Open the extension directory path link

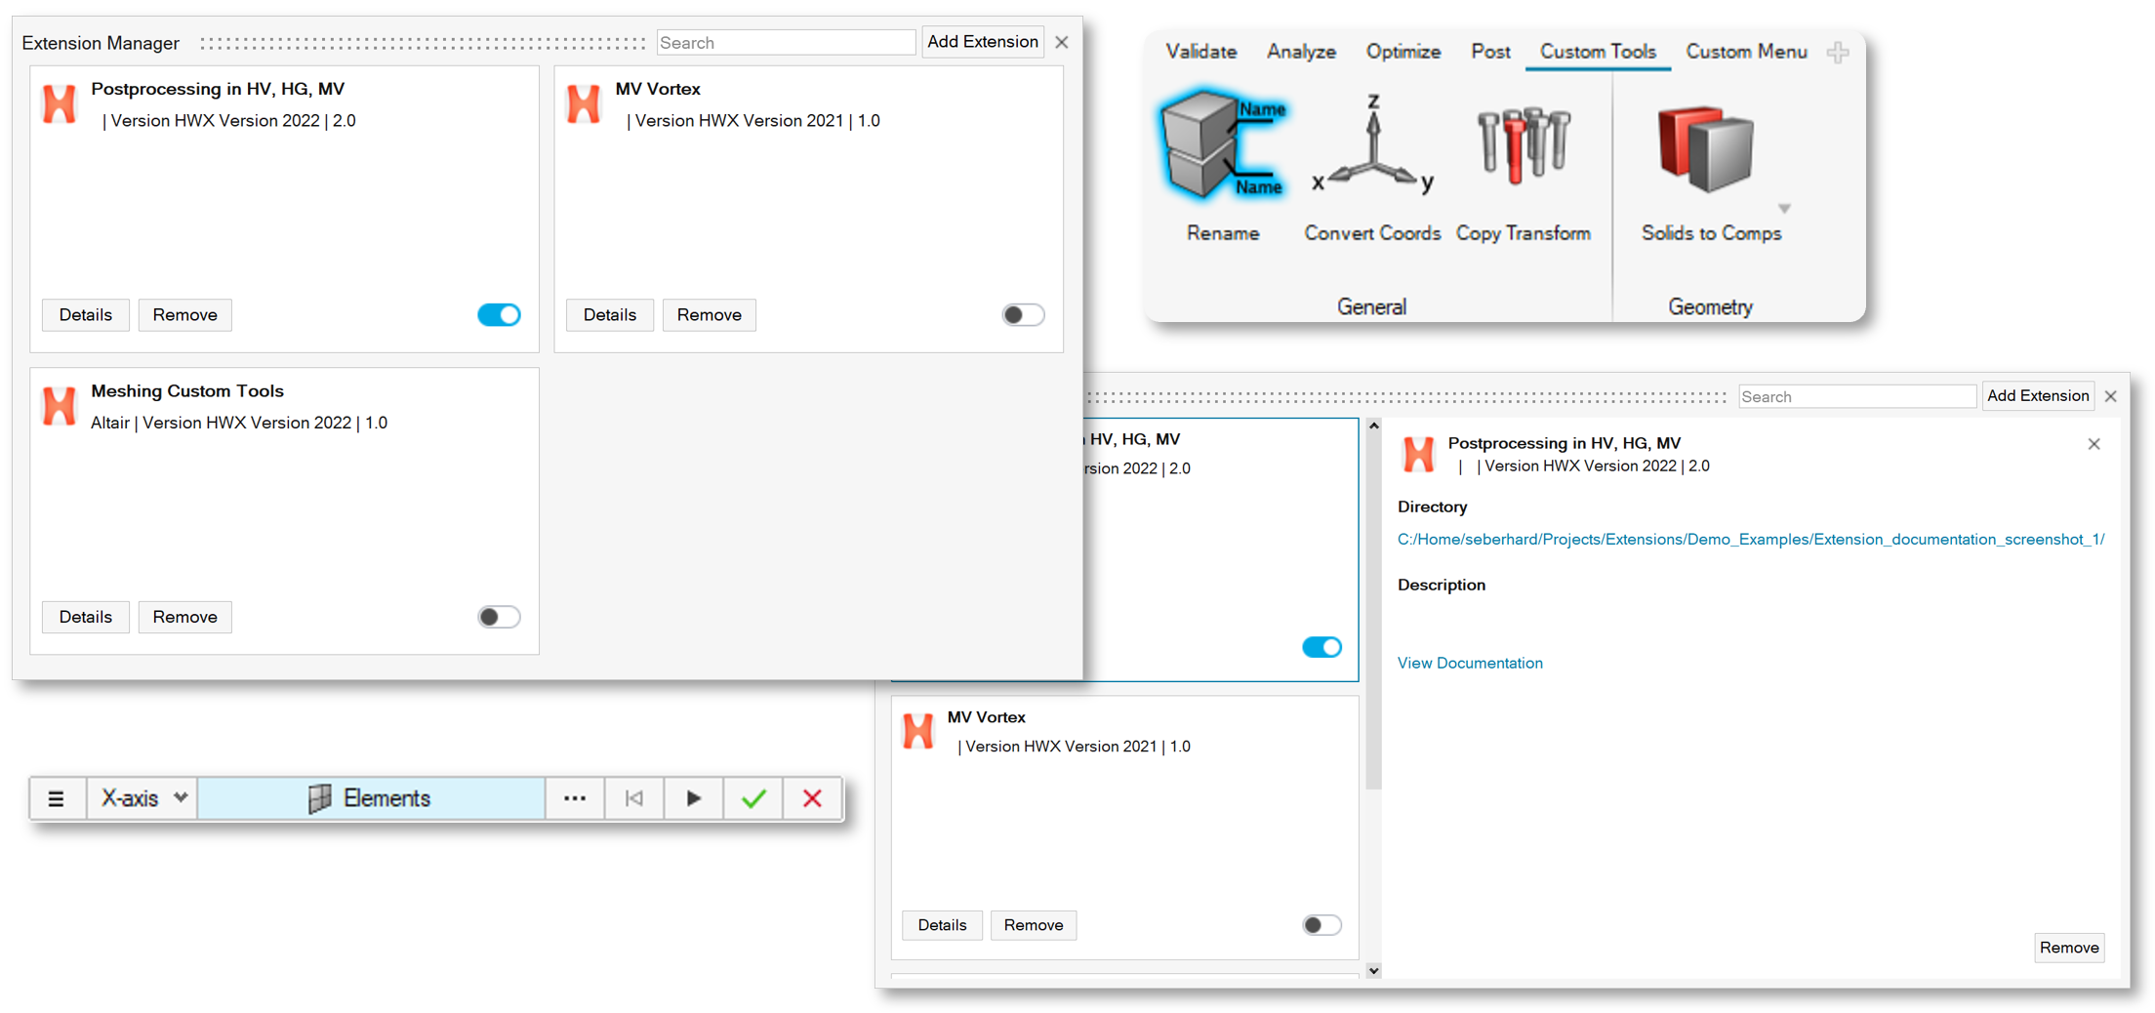[1751, 539]
